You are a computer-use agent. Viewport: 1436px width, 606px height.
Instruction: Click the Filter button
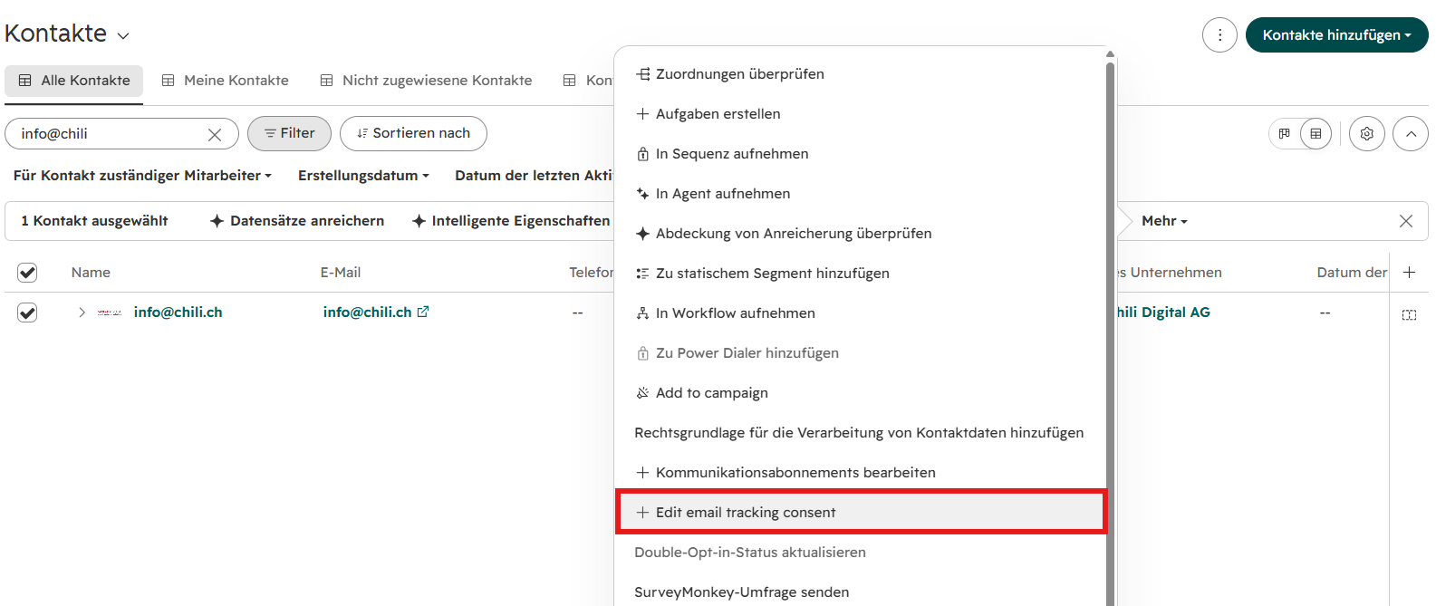(x=289, y=133)
